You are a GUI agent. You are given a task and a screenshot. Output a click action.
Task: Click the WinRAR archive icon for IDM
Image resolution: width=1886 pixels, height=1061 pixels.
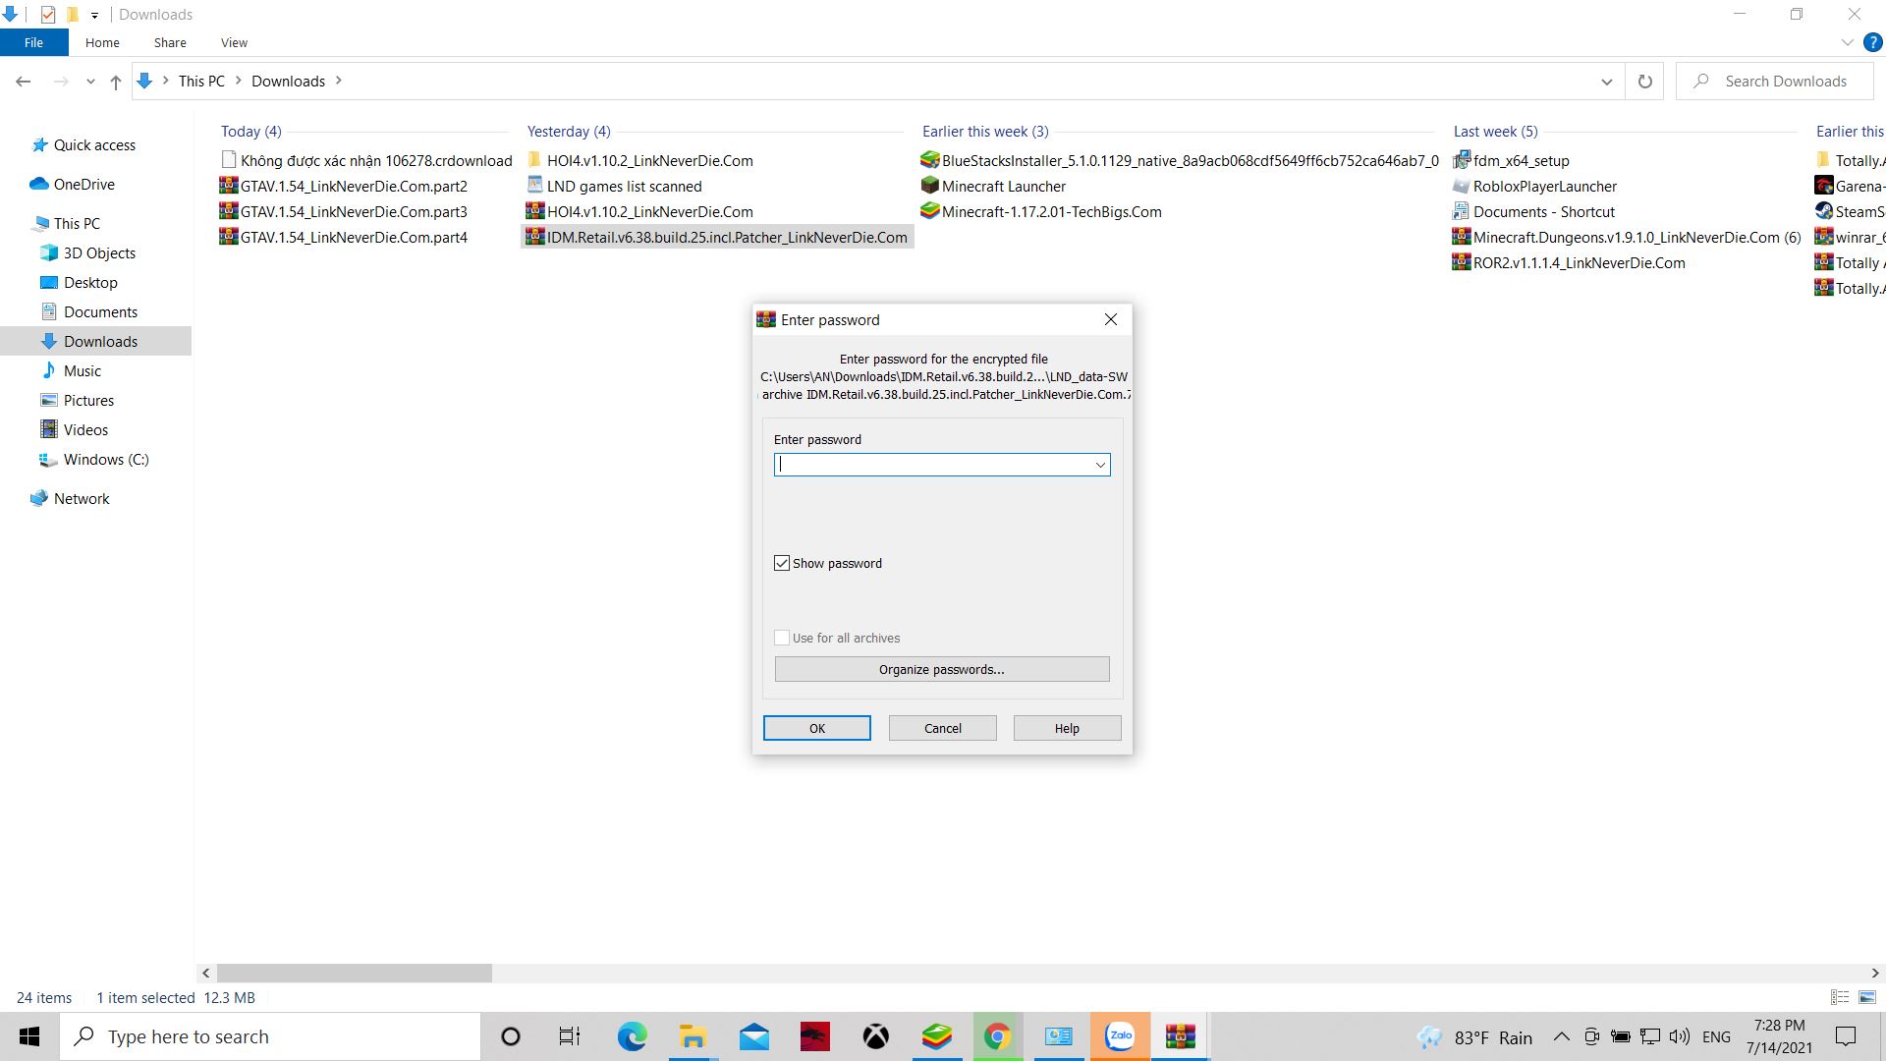pyautogui.click(x=533, y=237)
